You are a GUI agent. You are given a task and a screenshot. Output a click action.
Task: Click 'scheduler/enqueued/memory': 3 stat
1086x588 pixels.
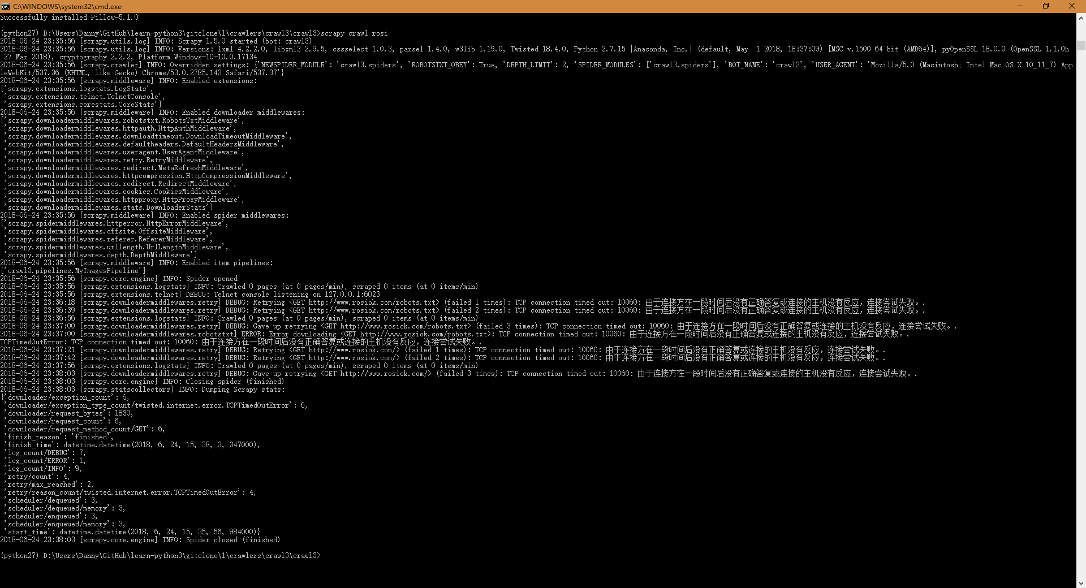pos(66,524)
